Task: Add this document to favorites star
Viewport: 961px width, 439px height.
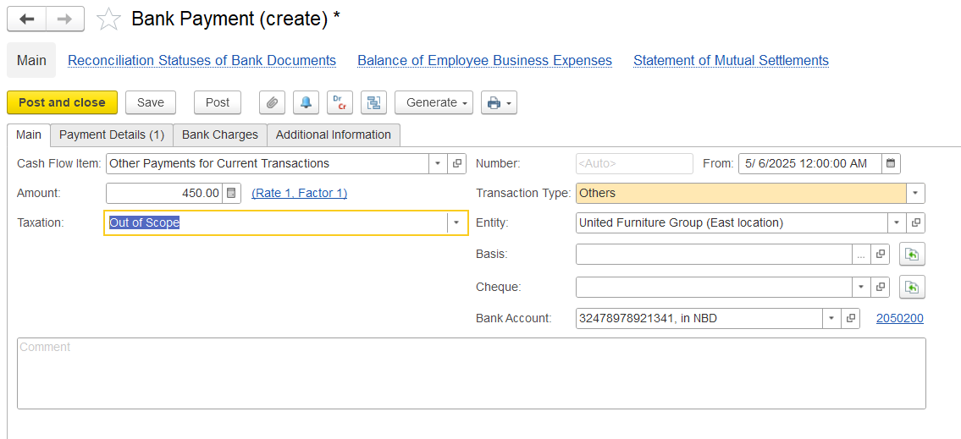Action: [109, 19]
